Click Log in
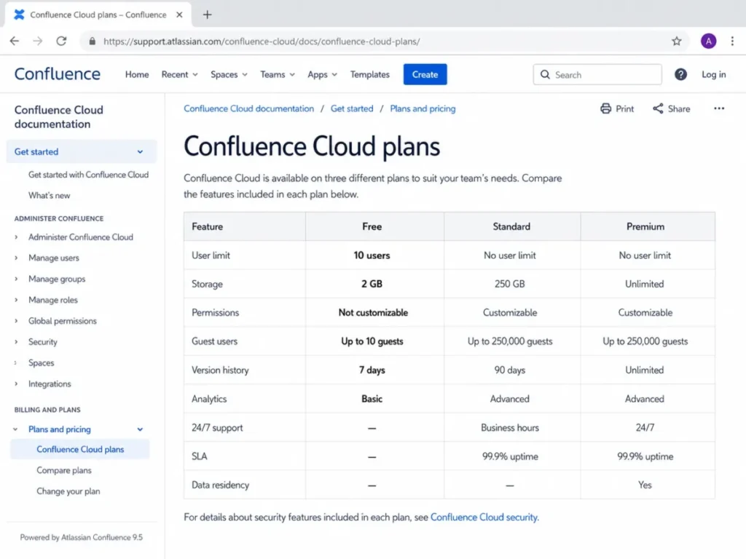The width and height of the screenshot is (746, 559). 714,74
